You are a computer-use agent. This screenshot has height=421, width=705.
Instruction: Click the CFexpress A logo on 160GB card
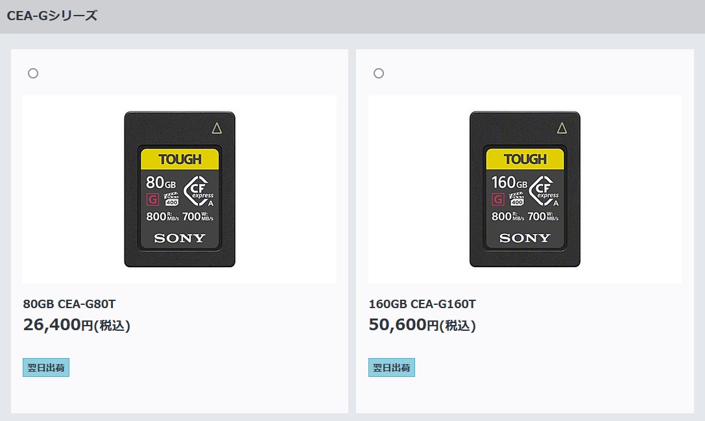coord(544,191)
